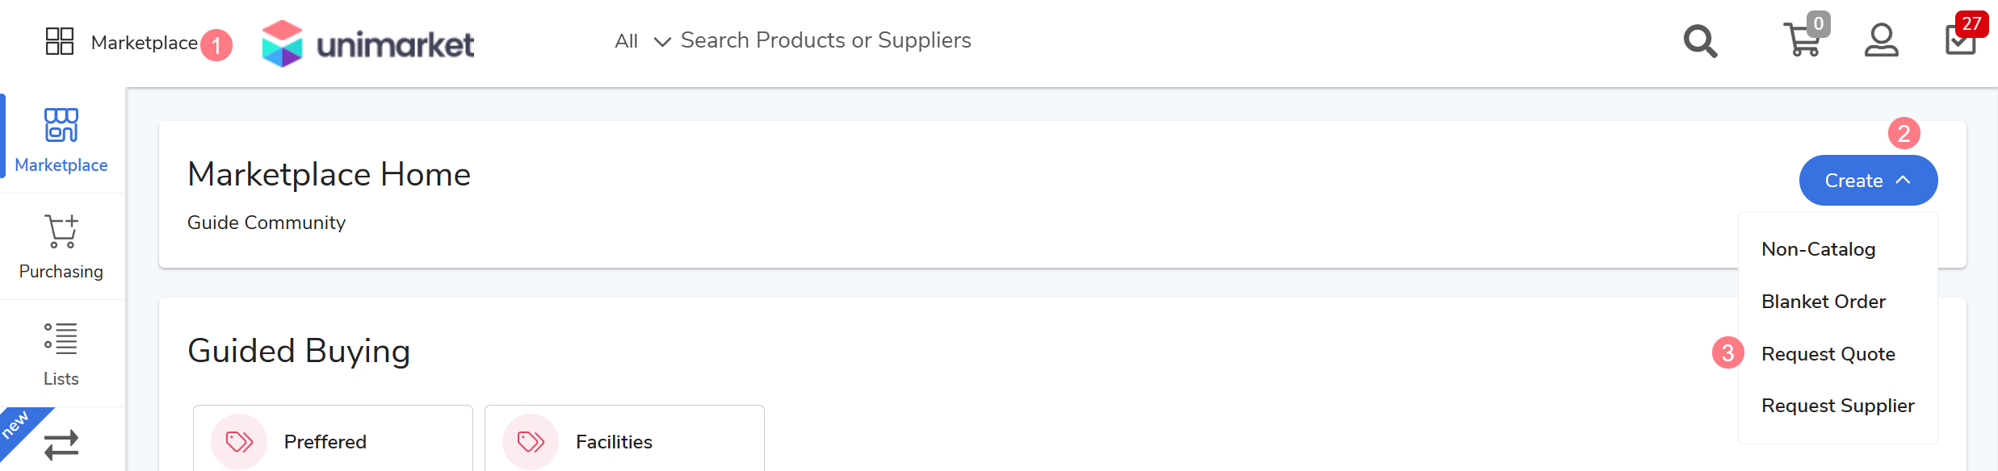Open the app grid menu icon
This screenshot has width=1998, height=471.
click(60, 41)
